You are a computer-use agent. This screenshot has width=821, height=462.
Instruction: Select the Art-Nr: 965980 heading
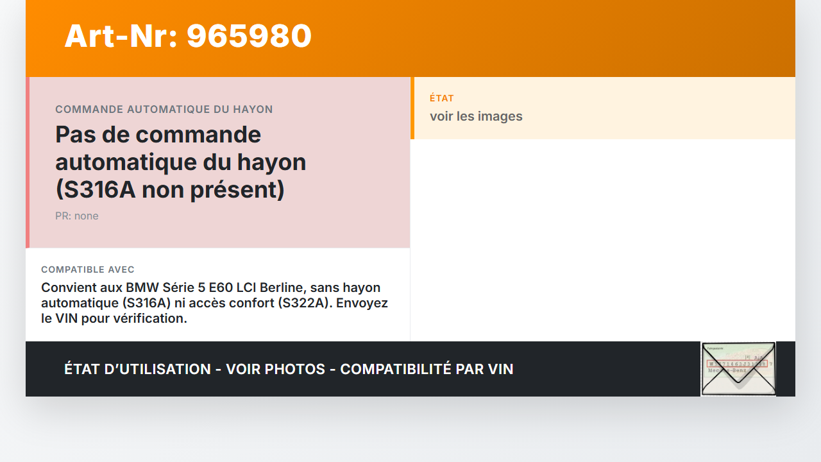(x=188, y=36)
